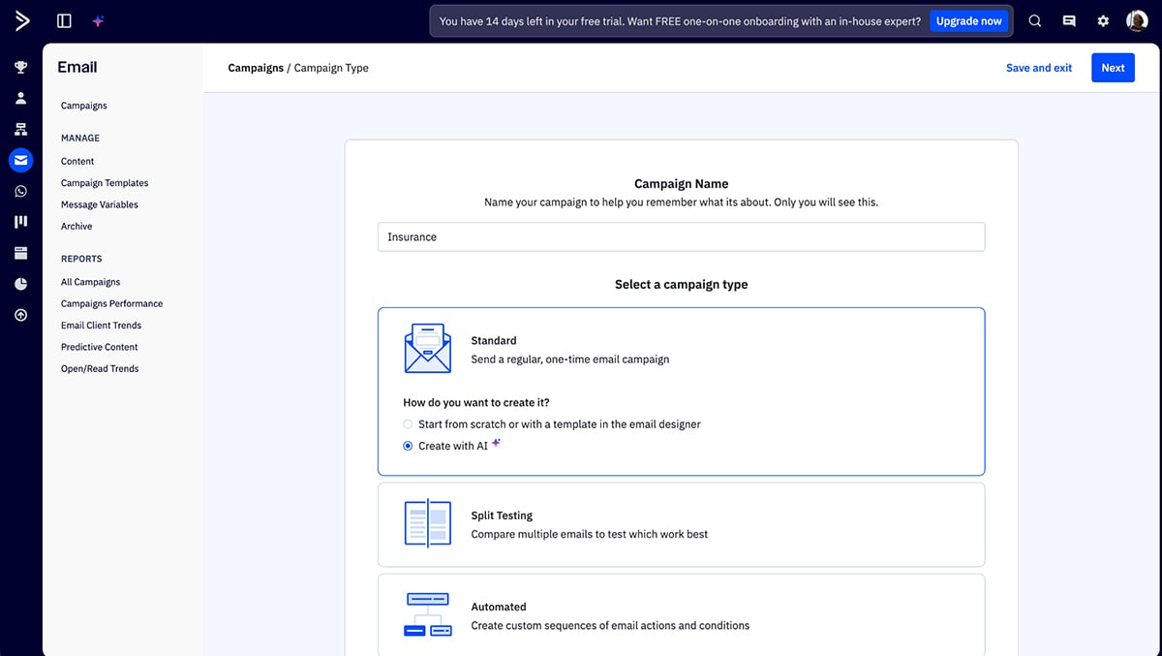Open Email Client Trends under Reports
Screen dimensions: 1162x656
(x=101, y=325)
